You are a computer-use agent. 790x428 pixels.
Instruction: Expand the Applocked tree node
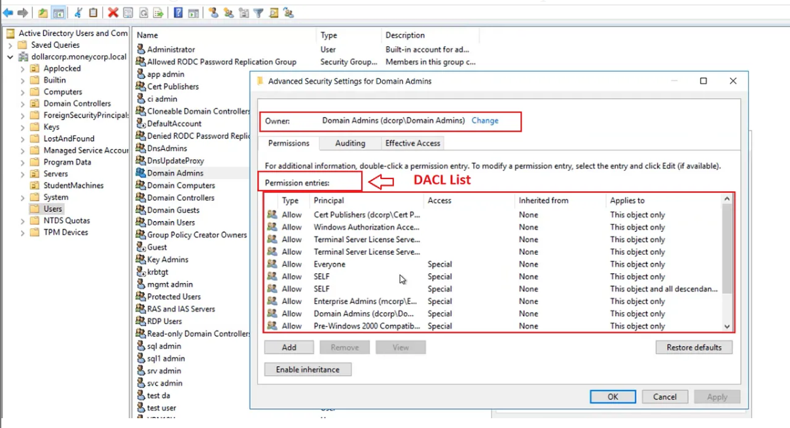(x=22, y=69)
